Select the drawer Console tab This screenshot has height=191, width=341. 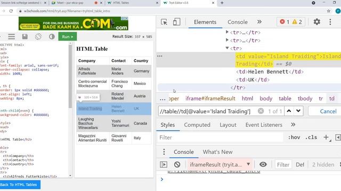(183, 152)
